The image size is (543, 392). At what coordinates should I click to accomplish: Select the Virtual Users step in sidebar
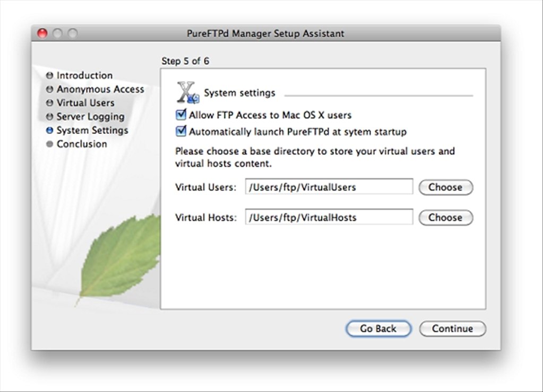click(85, 103)
